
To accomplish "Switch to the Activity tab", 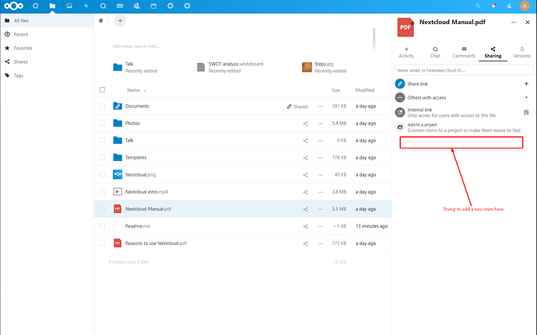I will point(406,52).
